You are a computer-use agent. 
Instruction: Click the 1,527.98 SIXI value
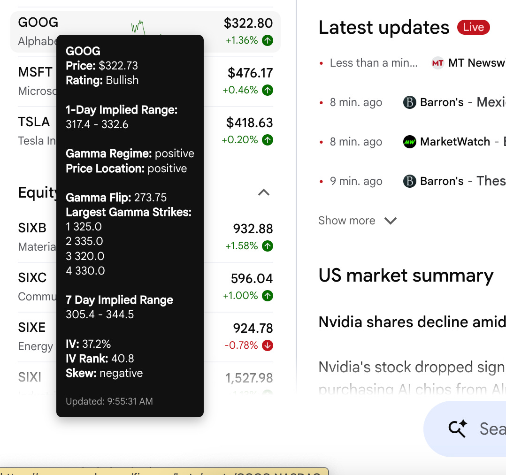pos(249,378)
